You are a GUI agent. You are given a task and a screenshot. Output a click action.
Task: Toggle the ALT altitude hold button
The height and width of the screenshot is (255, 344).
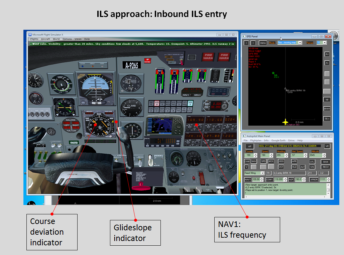[302, 167]
